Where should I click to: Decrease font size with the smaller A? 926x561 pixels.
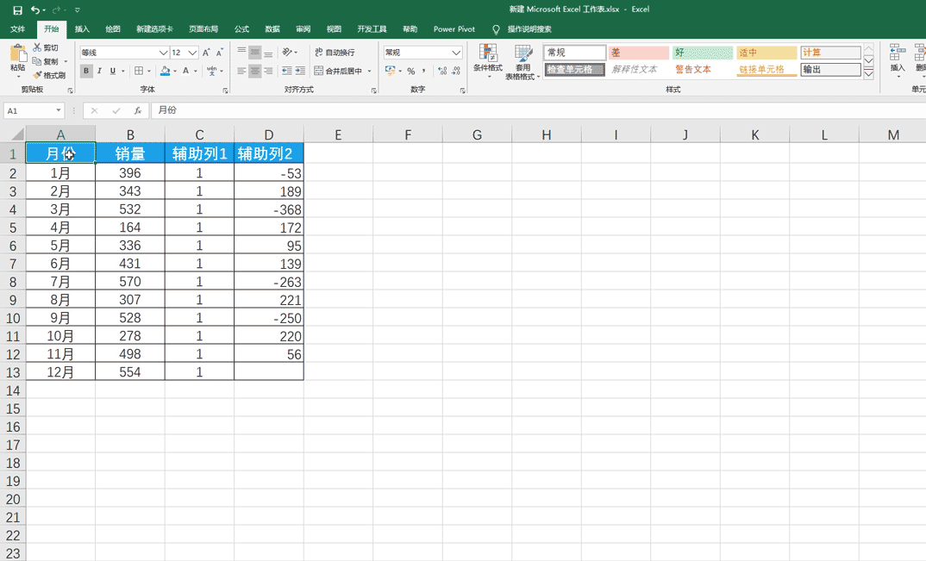click(x=219, y=53)
